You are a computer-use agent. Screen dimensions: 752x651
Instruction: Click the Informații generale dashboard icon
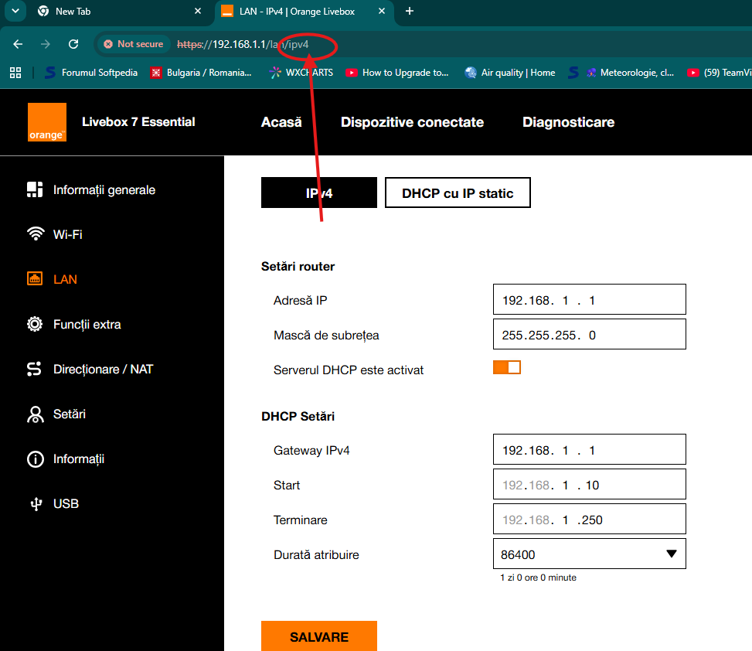(35, 189)
